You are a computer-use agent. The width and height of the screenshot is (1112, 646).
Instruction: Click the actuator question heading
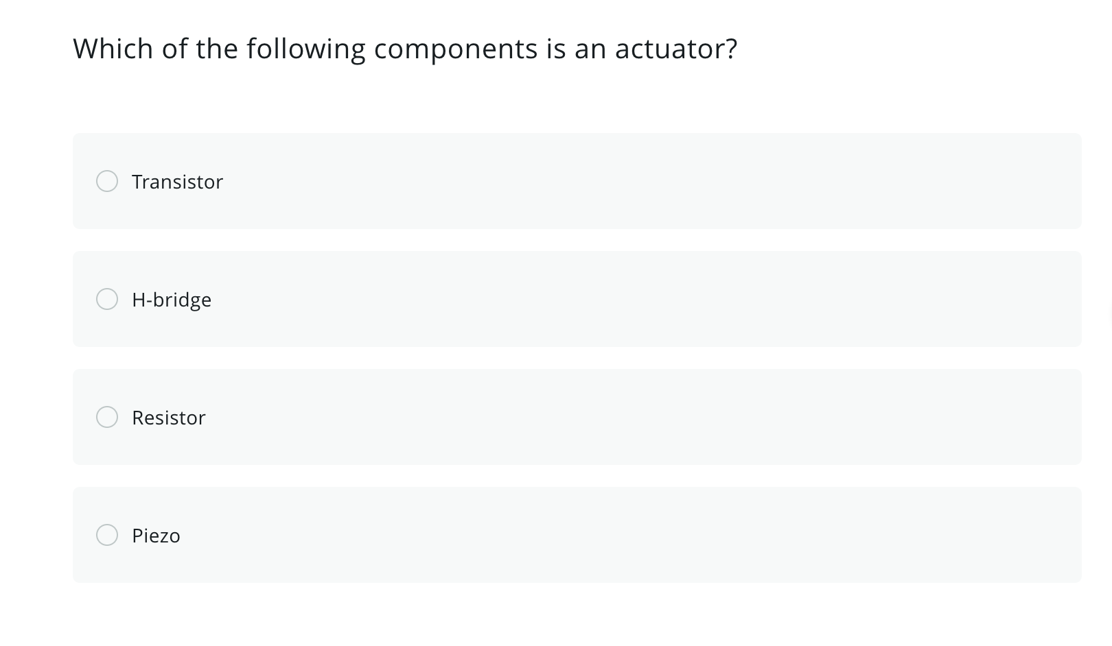405,49
